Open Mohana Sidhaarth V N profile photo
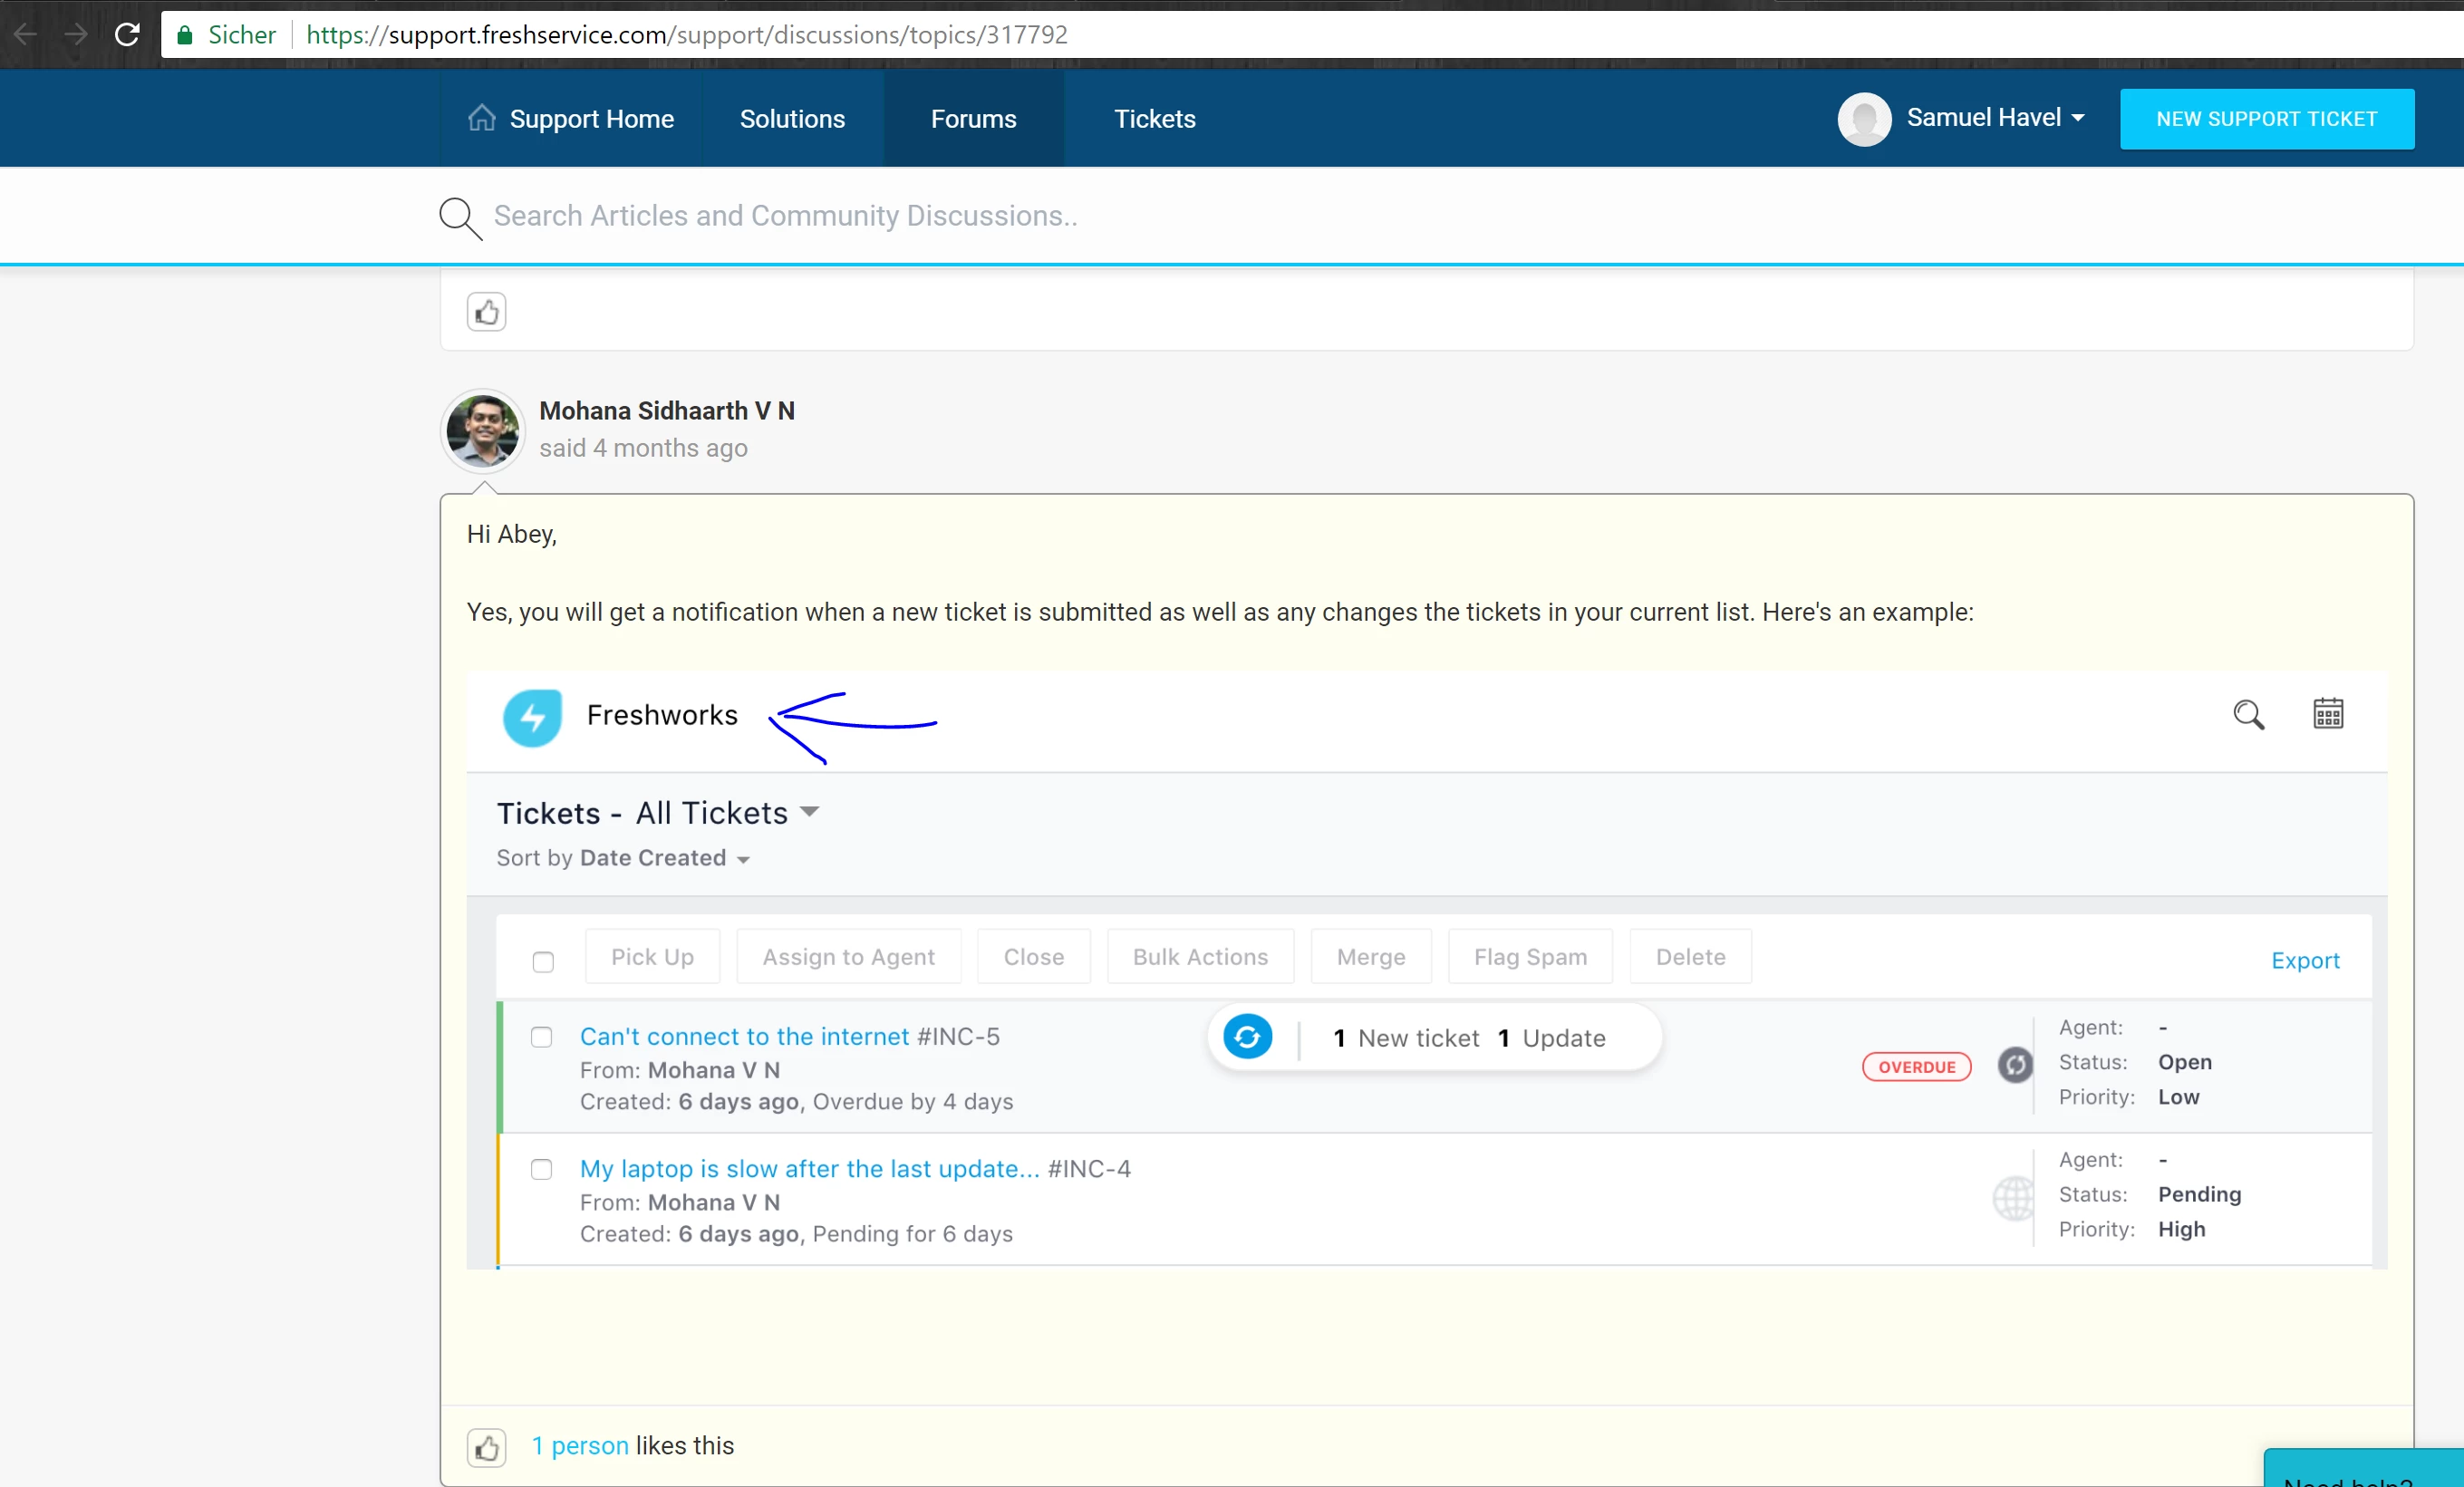This screenshot has width=2464, height=1487. click(483, 431)
